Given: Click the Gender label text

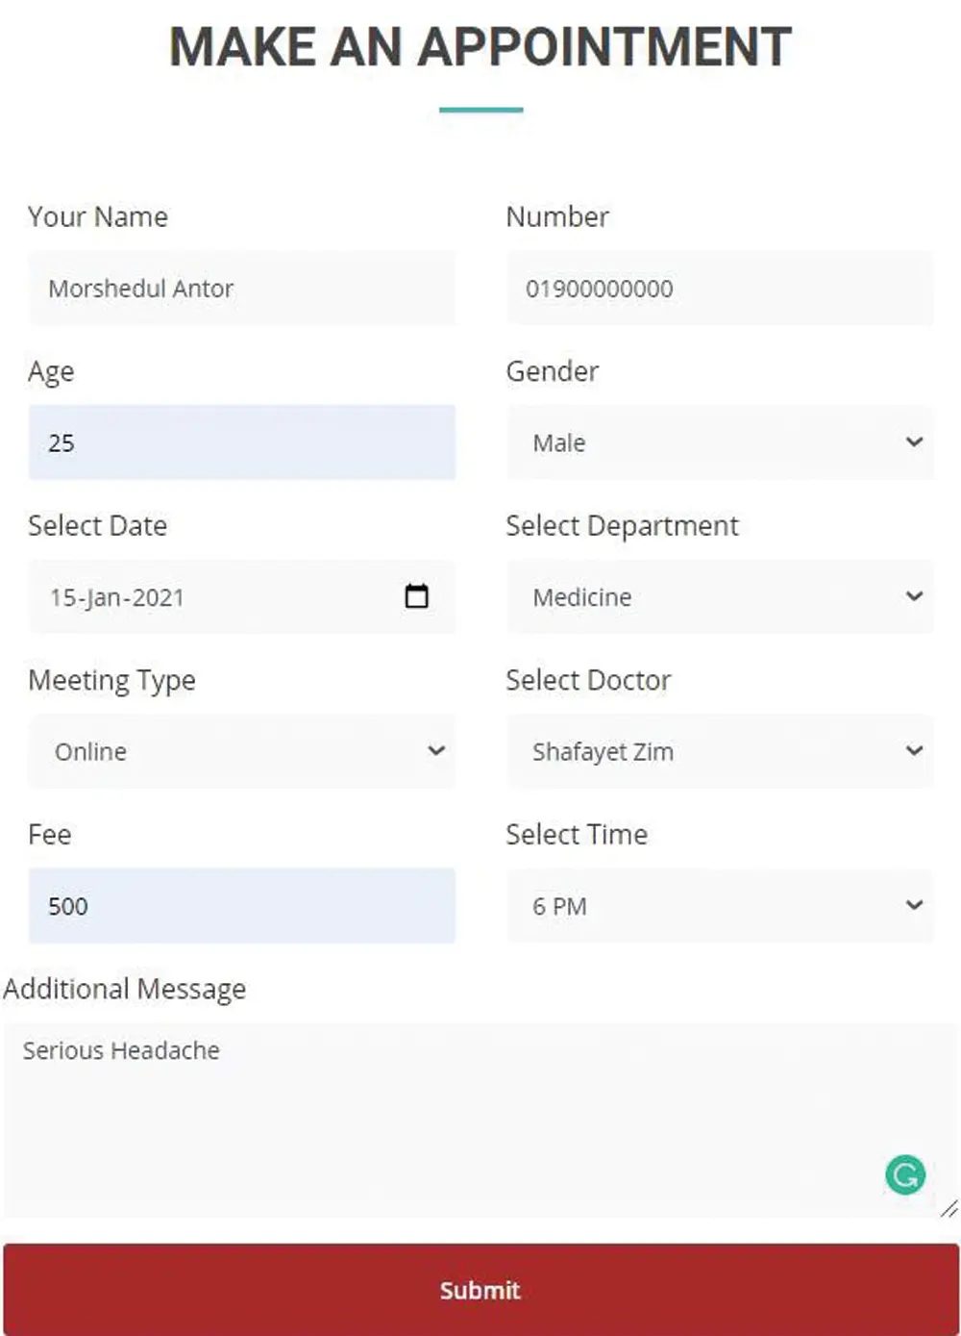Looking at the screenshot, I should [553, 371].
